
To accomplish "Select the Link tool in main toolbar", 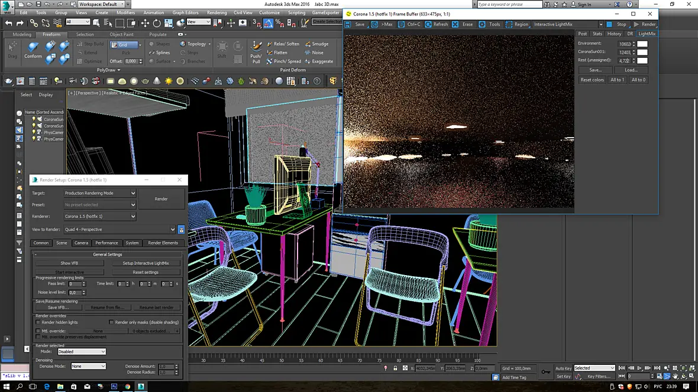I will (x=34, y=23).
